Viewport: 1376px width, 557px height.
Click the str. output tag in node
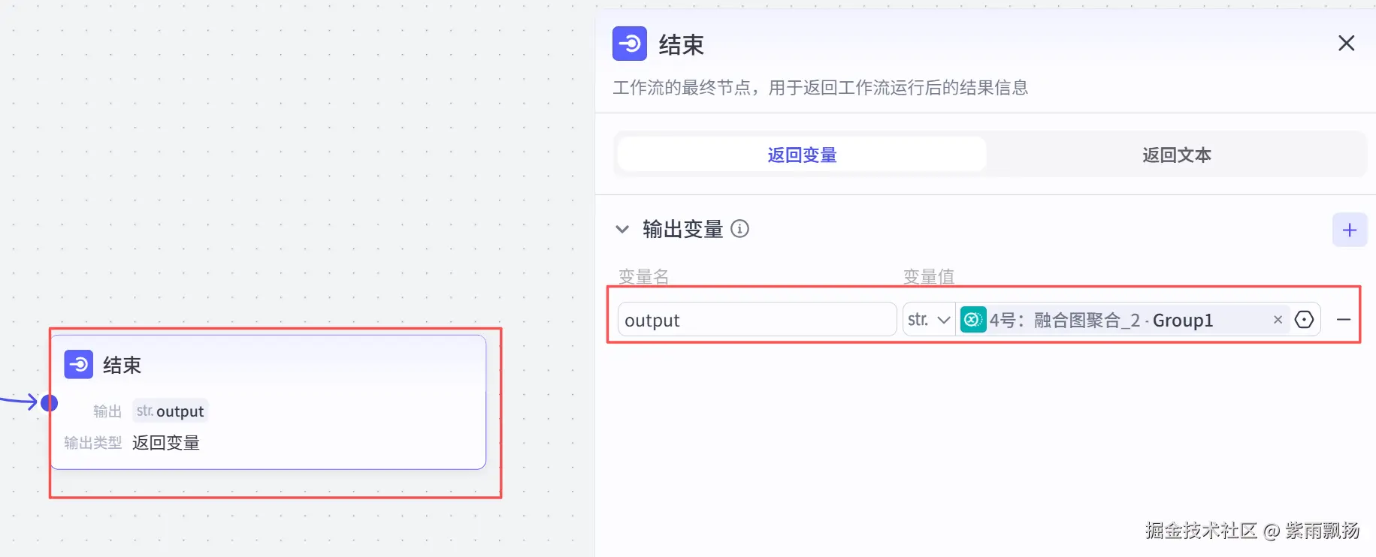click(171, 411)
